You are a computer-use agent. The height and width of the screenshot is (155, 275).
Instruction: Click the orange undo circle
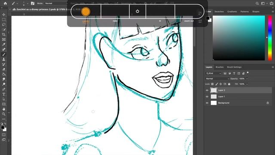point(86,12)
